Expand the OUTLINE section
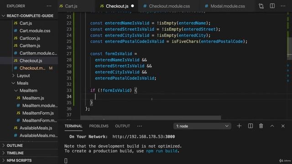The height and width of the screenshot is (164, 292). point(15,145)
